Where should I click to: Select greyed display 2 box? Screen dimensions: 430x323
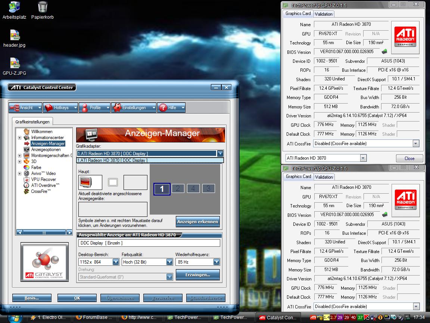178,188
